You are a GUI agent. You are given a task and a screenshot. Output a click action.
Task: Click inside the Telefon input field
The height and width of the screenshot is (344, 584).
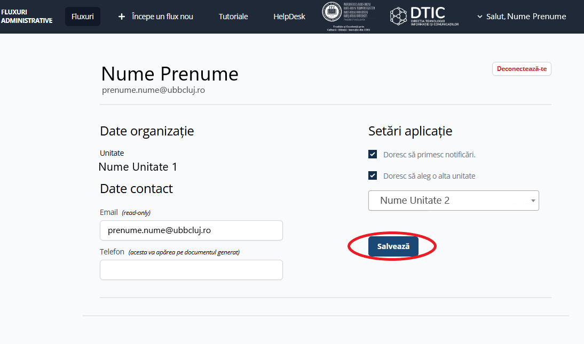191,270
